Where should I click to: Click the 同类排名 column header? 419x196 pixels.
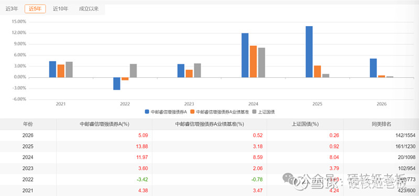pos(381,124)
